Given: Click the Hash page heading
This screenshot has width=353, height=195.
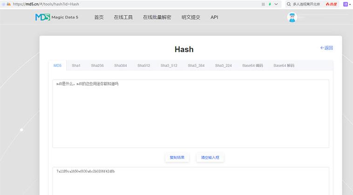Looking at the screenshot, I should (184, 49).
